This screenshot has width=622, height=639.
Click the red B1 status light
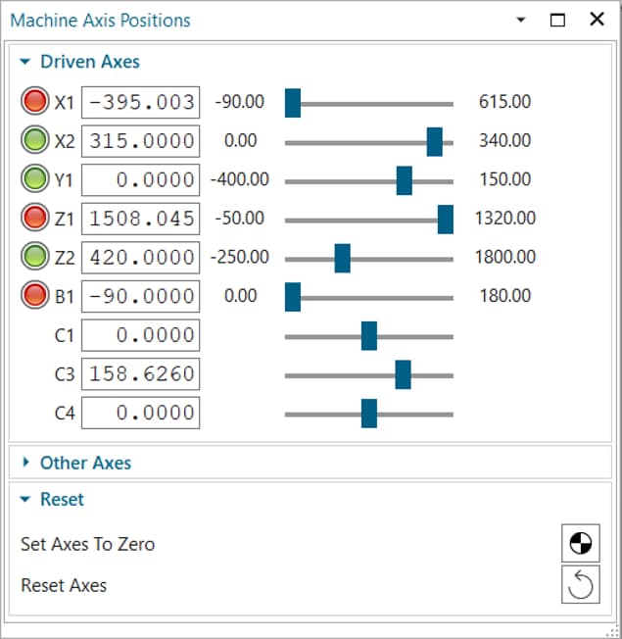[x=34, y=296]
